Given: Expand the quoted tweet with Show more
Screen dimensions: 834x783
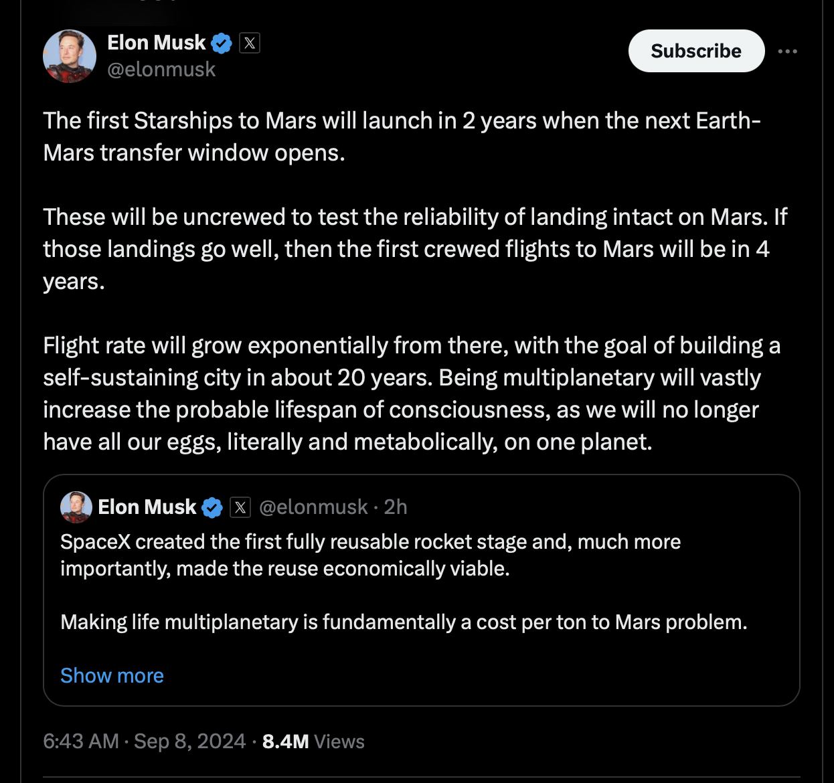Looking at the screenshot, I should point(112,676).
